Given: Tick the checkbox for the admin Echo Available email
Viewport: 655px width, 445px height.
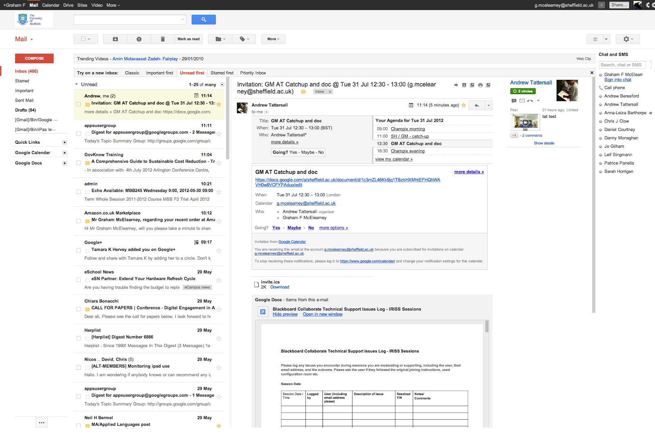Looking at the screenshot, I should 79,192.
